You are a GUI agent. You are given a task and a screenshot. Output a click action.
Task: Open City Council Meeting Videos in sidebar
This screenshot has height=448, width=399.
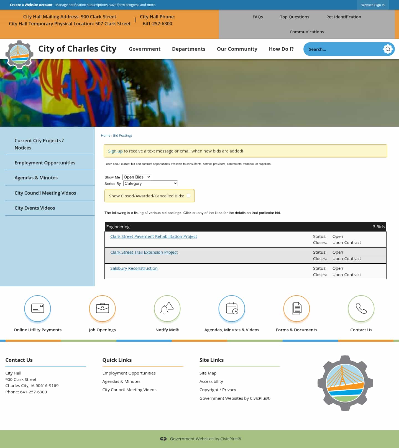tap(50, 193)
